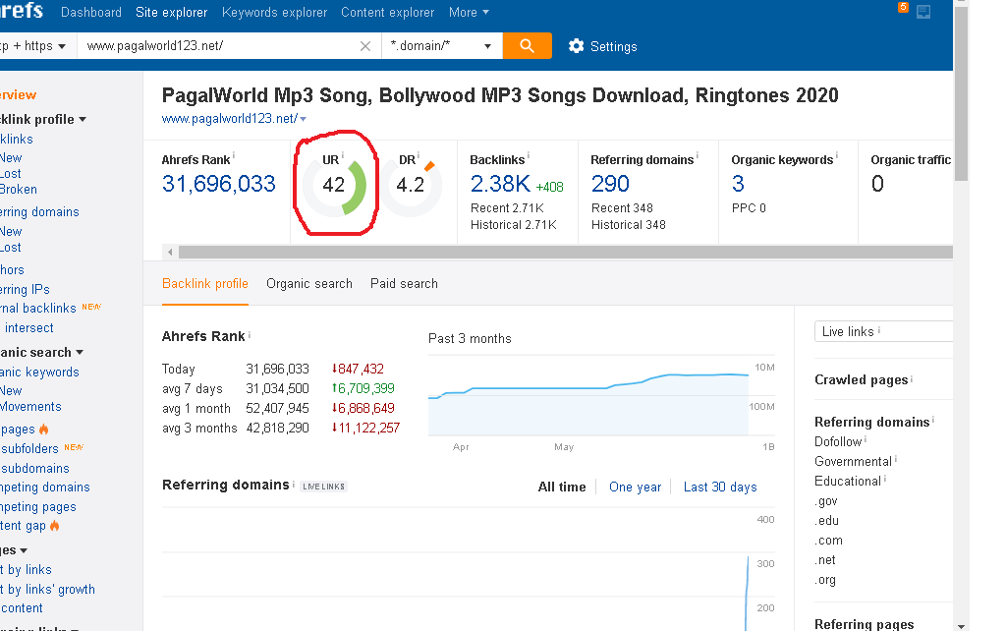The height and width of the screenshot is (631, 1006).
Task: Open the protocol http + https dropdown
Action: point(33,46)
